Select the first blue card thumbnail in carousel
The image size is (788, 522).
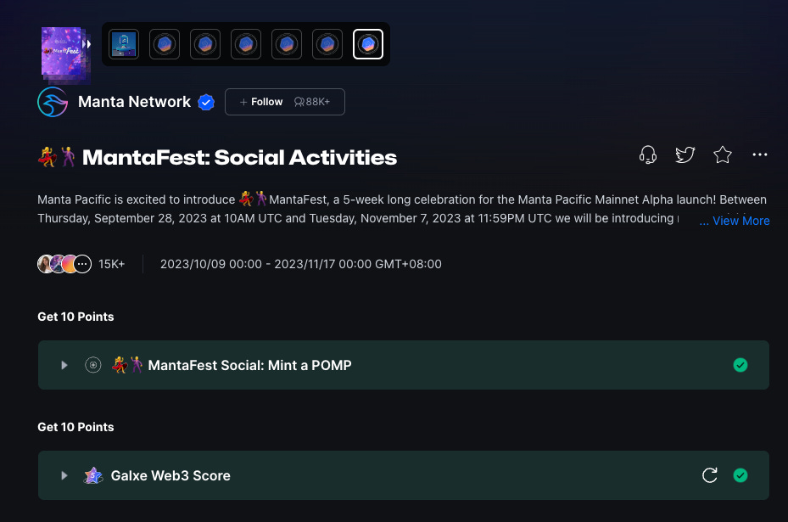tap(124, 44)
